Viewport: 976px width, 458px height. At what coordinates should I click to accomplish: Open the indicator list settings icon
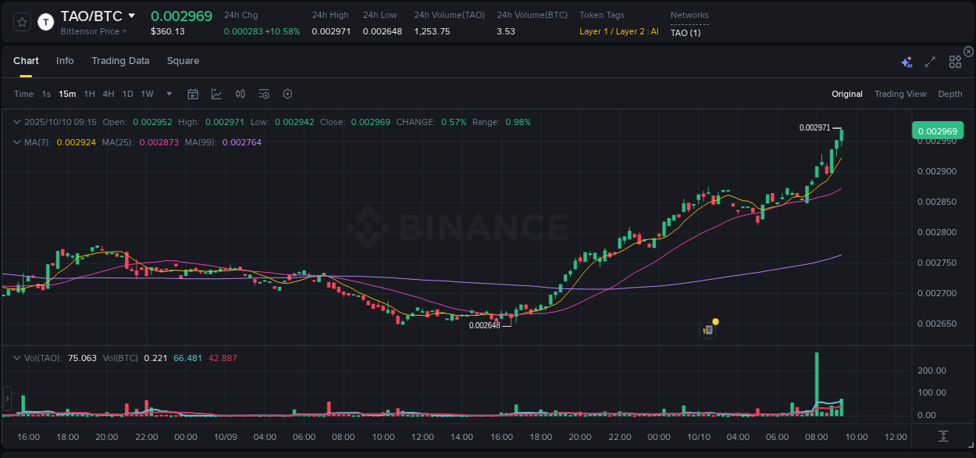click(264, 94)
